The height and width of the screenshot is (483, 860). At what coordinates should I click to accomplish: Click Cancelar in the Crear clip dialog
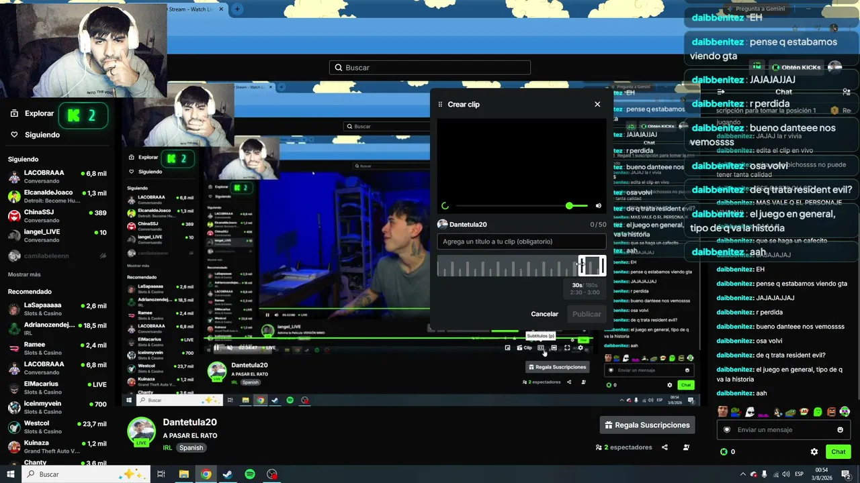click(544, 314)
